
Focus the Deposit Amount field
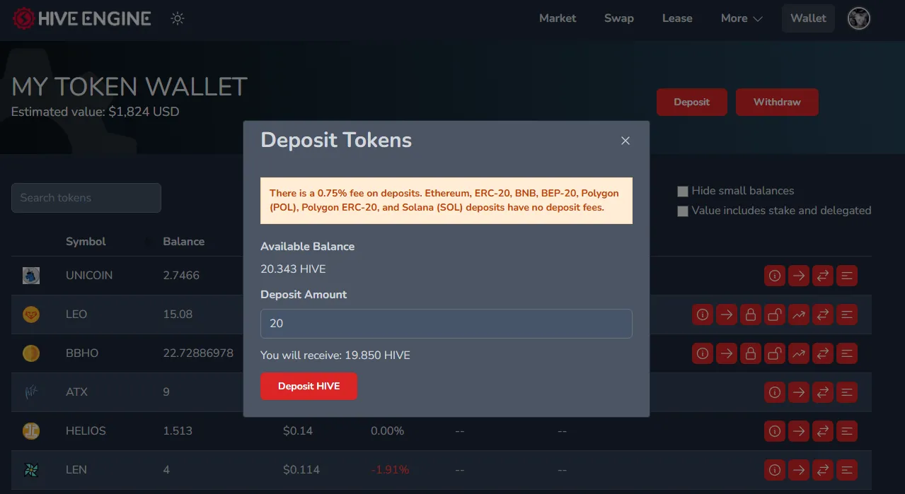(x=446, y=324)
